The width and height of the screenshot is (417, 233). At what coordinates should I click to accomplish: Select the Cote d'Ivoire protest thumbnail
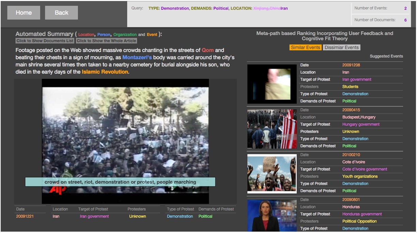(272, 174)
